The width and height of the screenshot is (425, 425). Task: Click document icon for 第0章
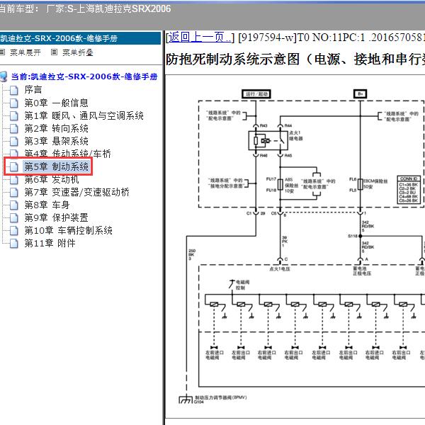pos(14,103)
